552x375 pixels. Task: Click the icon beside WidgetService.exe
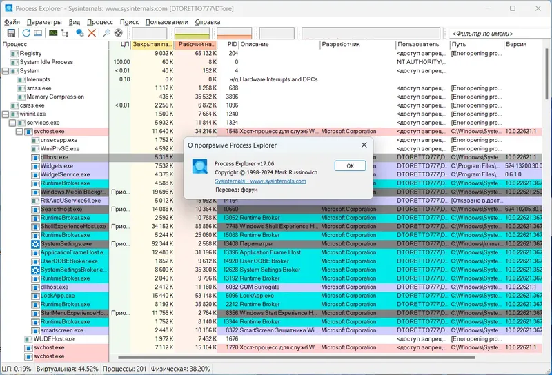pyautogui.click(x=35, y=175)
